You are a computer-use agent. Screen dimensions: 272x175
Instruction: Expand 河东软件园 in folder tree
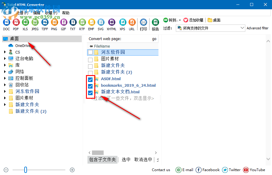(x=5, y=91)
